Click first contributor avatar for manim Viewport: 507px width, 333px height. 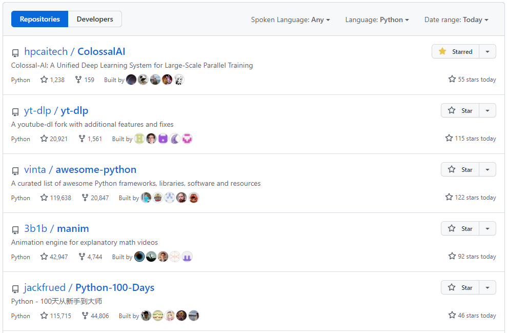point(139,257)
